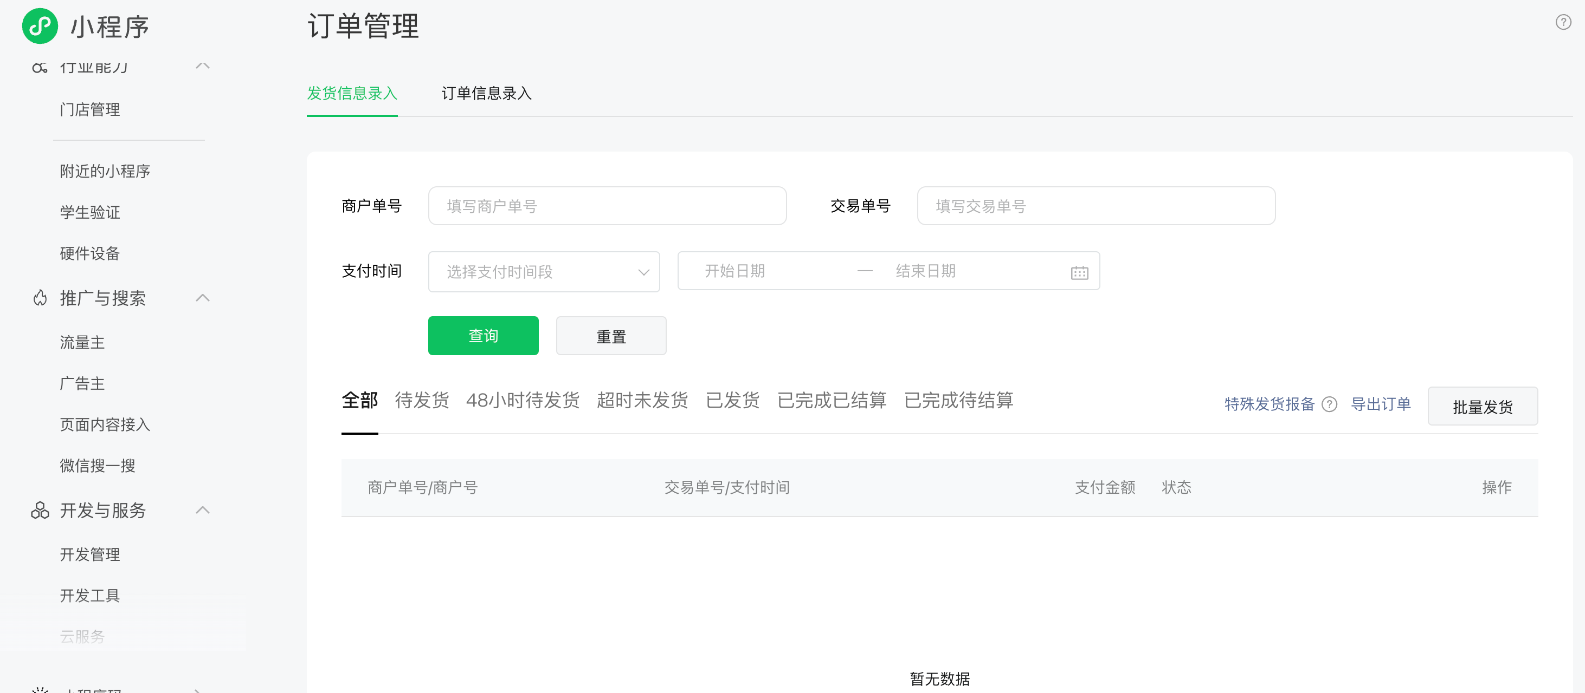Focus the 填写交易单号 input field
The image size is (1585, 693).
click(1096, 206)
